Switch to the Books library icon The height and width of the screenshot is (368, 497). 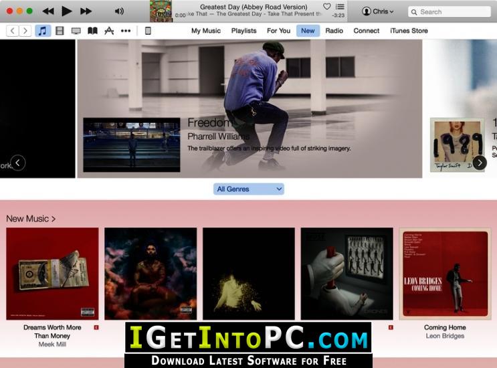[92, 31]
